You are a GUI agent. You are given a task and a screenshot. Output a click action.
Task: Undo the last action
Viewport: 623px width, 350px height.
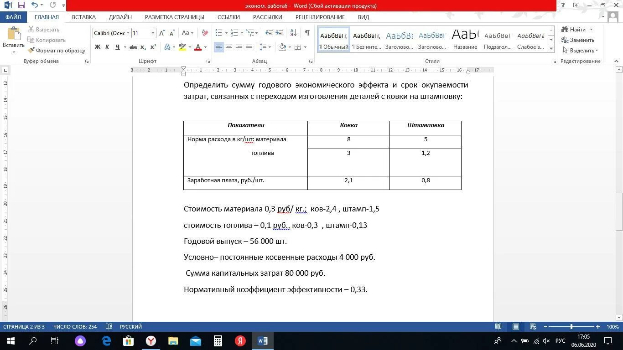35,5
